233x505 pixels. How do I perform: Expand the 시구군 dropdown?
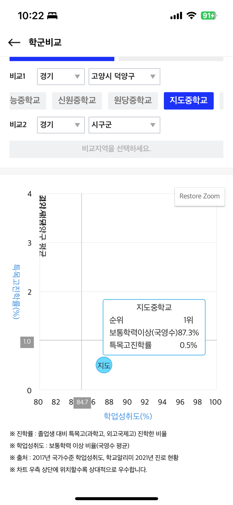[x=124, y=125]
